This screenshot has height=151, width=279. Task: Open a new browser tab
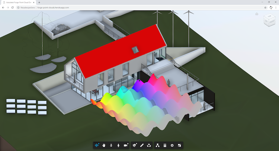39,3
